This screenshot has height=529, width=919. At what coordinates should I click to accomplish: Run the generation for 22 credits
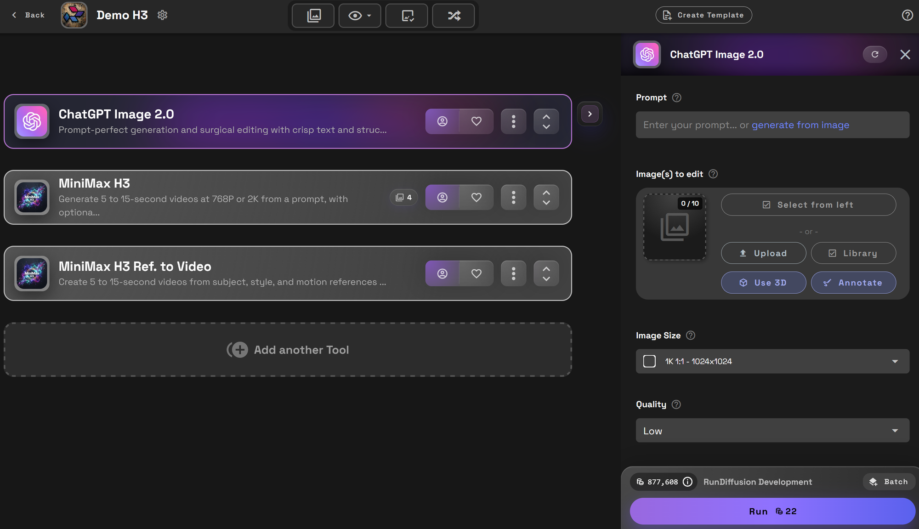(772, 511)
